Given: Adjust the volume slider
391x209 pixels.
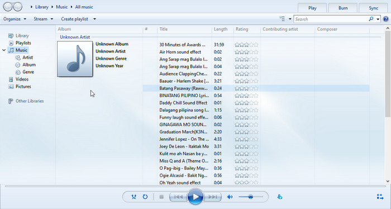Looking at the screenshot, I should pos(251,197).
